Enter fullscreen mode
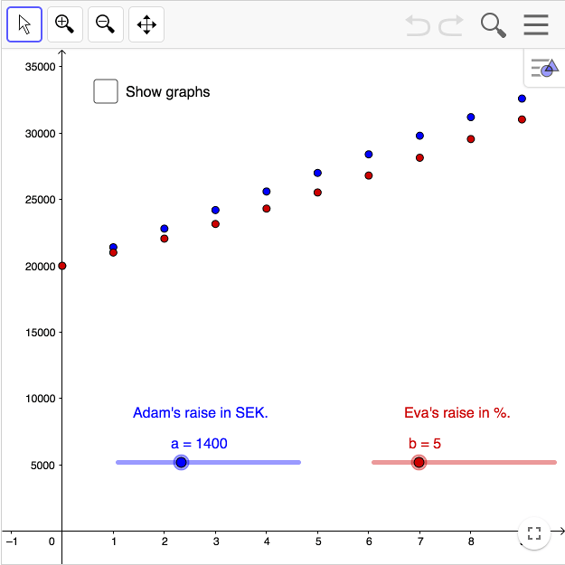This screenshot has height=565, width=565. pyautogui.click(x=534, y=533)
